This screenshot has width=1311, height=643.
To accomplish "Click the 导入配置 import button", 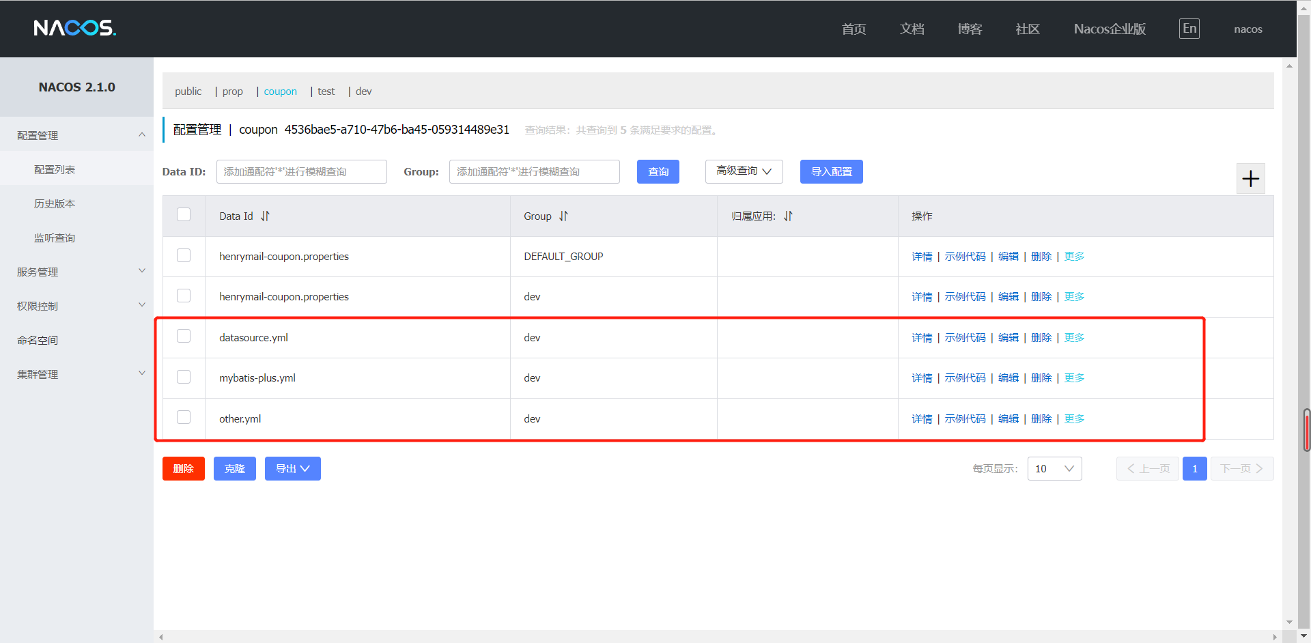I will coord(831,172).
